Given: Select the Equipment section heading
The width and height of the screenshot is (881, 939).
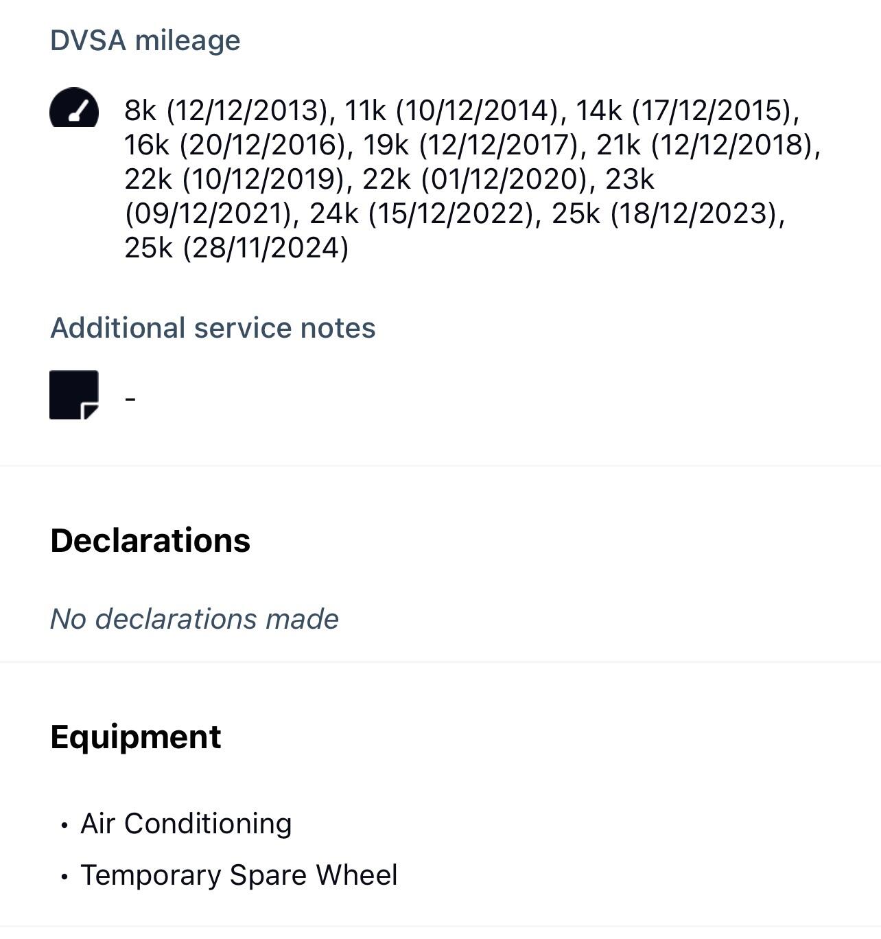Looking at the screenshot, I should coord(136,737).
